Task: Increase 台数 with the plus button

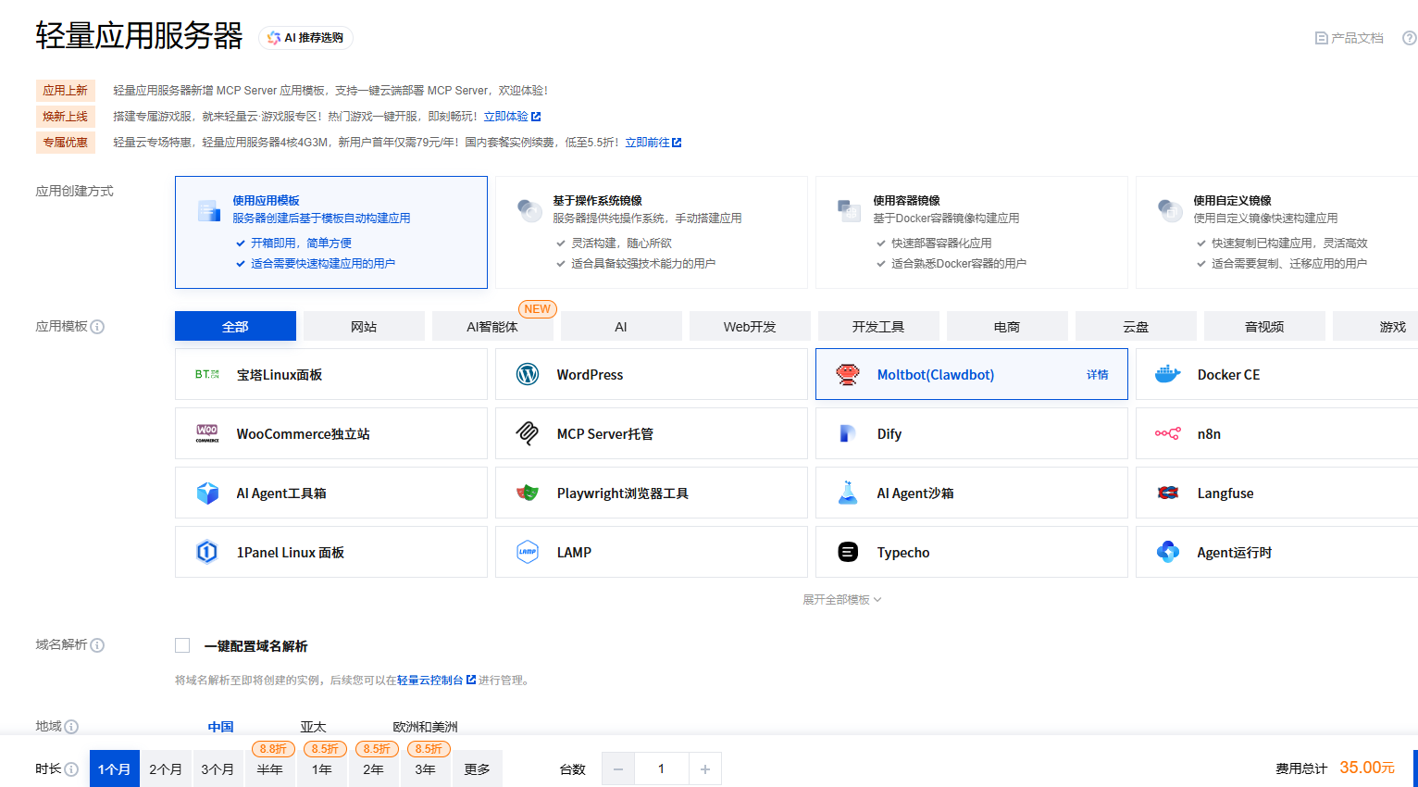Action: [705, 768]
